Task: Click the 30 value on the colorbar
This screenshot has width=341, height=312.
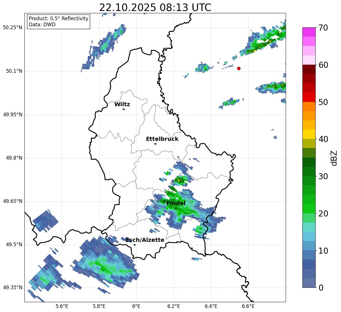Action: coord(323,176)
